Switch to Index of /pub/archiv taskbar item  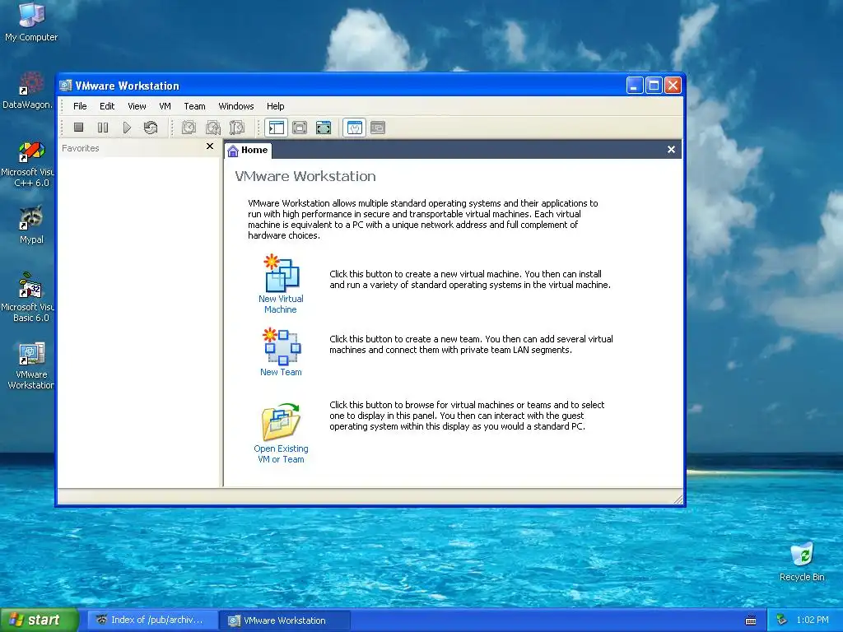click(152, 620)
